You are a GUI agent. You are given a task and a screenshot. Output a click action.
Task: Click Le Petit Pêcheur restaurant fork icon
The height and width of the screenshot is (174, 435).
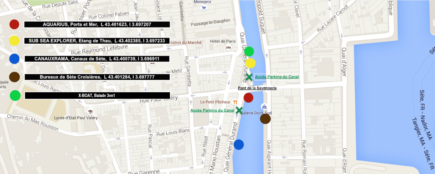click(x=235, y=102)
